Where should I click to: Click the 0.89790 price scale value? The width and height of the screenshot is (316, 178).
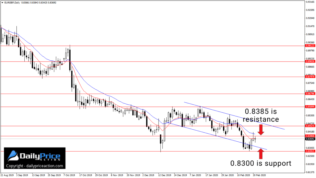pos(310,51)
